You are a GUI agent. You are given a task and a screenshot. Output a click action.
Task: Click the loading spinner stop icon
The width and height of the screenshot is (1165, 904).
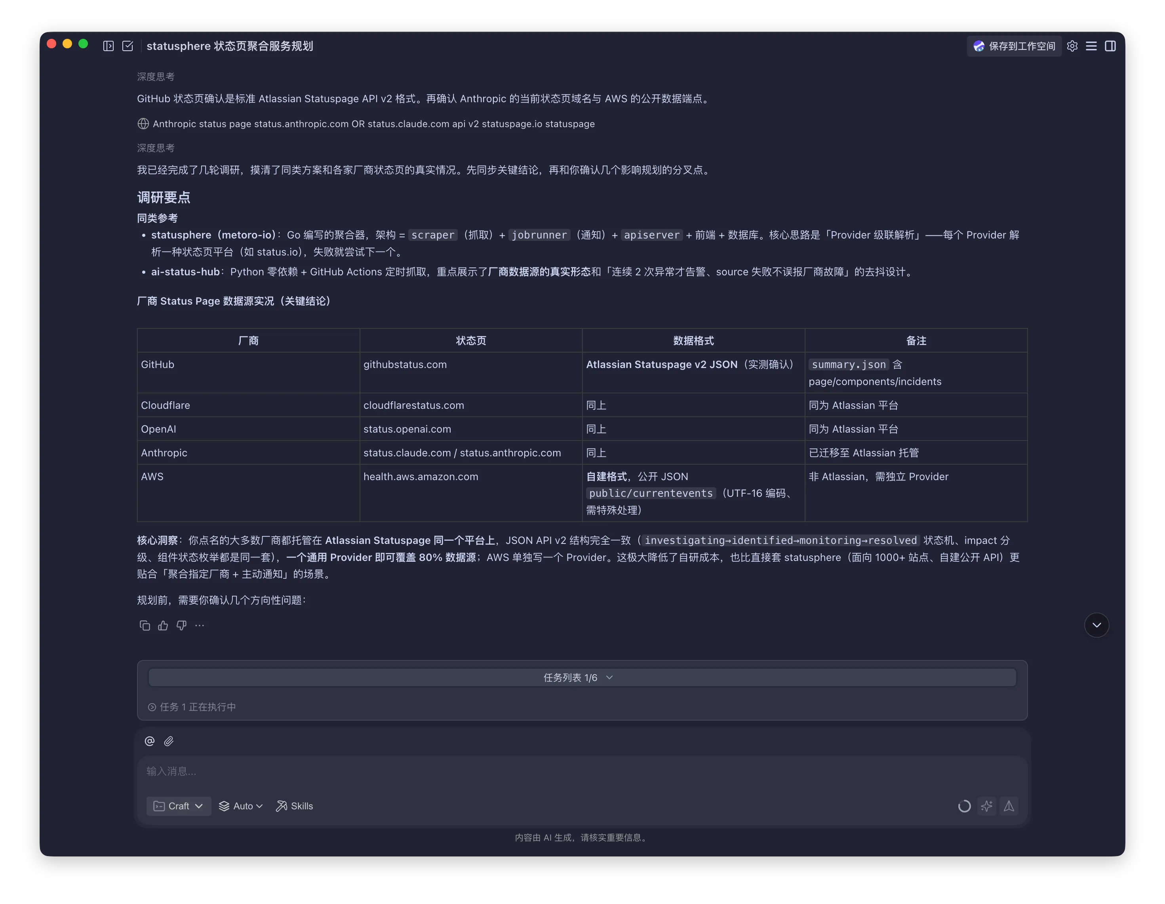coord(964,806)
